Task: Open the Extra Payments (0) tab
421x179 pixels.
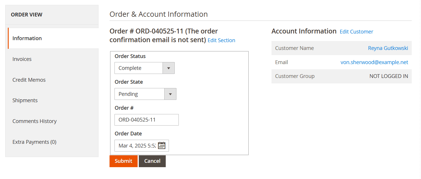Action: tap(34, 142)
